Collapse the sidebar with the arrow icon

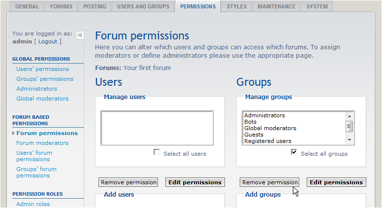(x=80, y=35)
